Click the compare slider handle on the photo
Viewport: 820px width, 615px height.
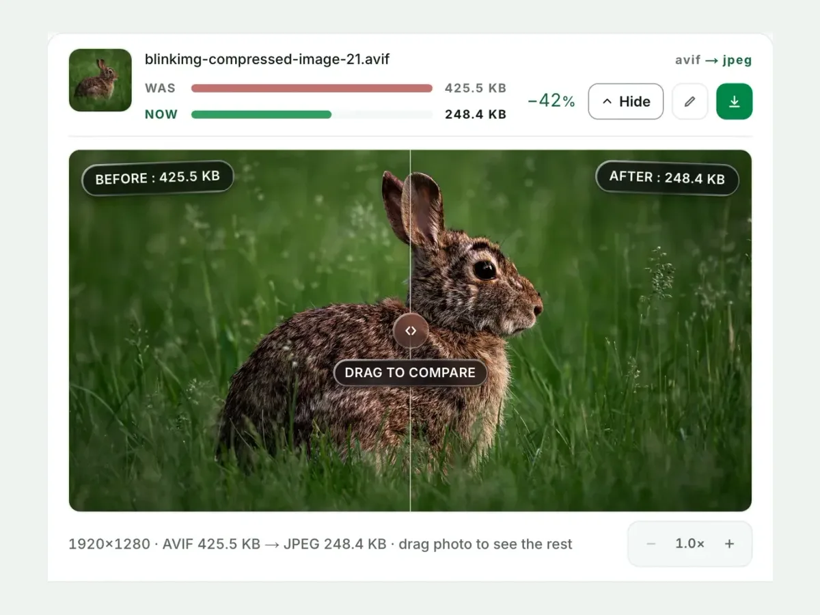click(411, 331)
